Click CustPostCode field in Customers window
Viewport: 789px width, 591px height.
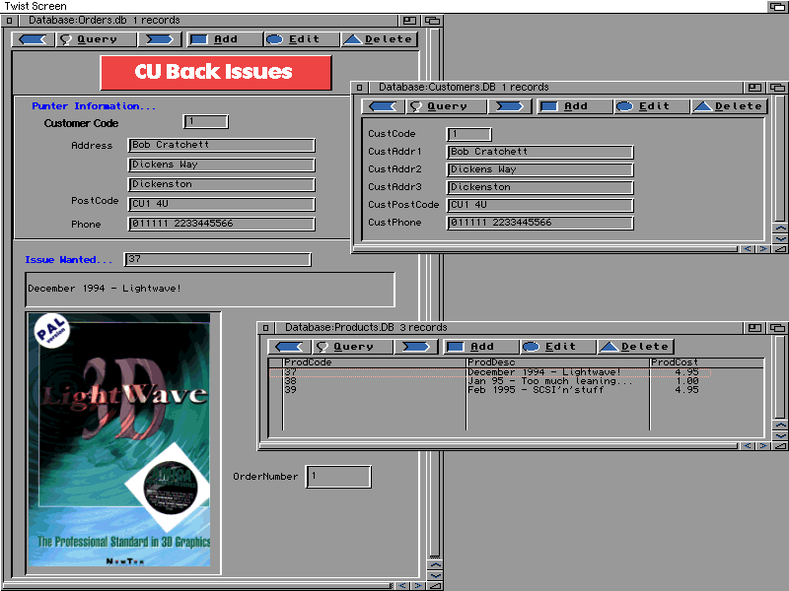pyautogui.click(x=539, y=205)
